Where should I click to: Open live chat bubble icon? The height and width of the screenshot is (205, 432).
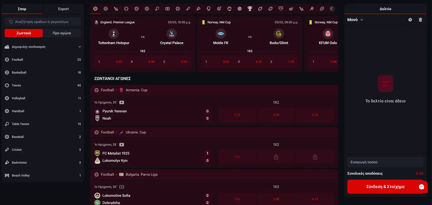tap(422, 187)
